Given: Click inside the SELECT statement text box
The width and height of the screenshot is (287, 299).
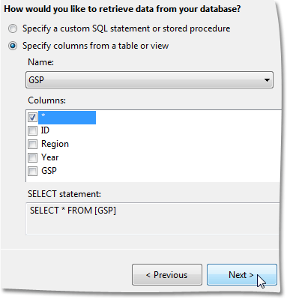Looking at the screenshot, I should [x=152, y=219].
